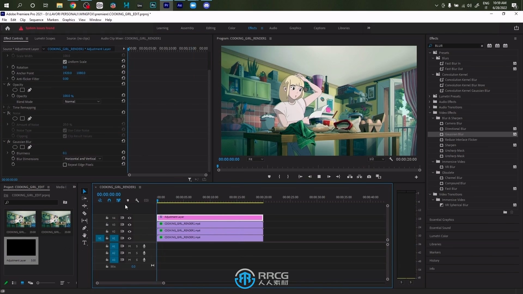Open playback resolution 1/2 dropdown
Viewport: 523px width, 294px height.
pyautogui.click(x=376, y=159)
